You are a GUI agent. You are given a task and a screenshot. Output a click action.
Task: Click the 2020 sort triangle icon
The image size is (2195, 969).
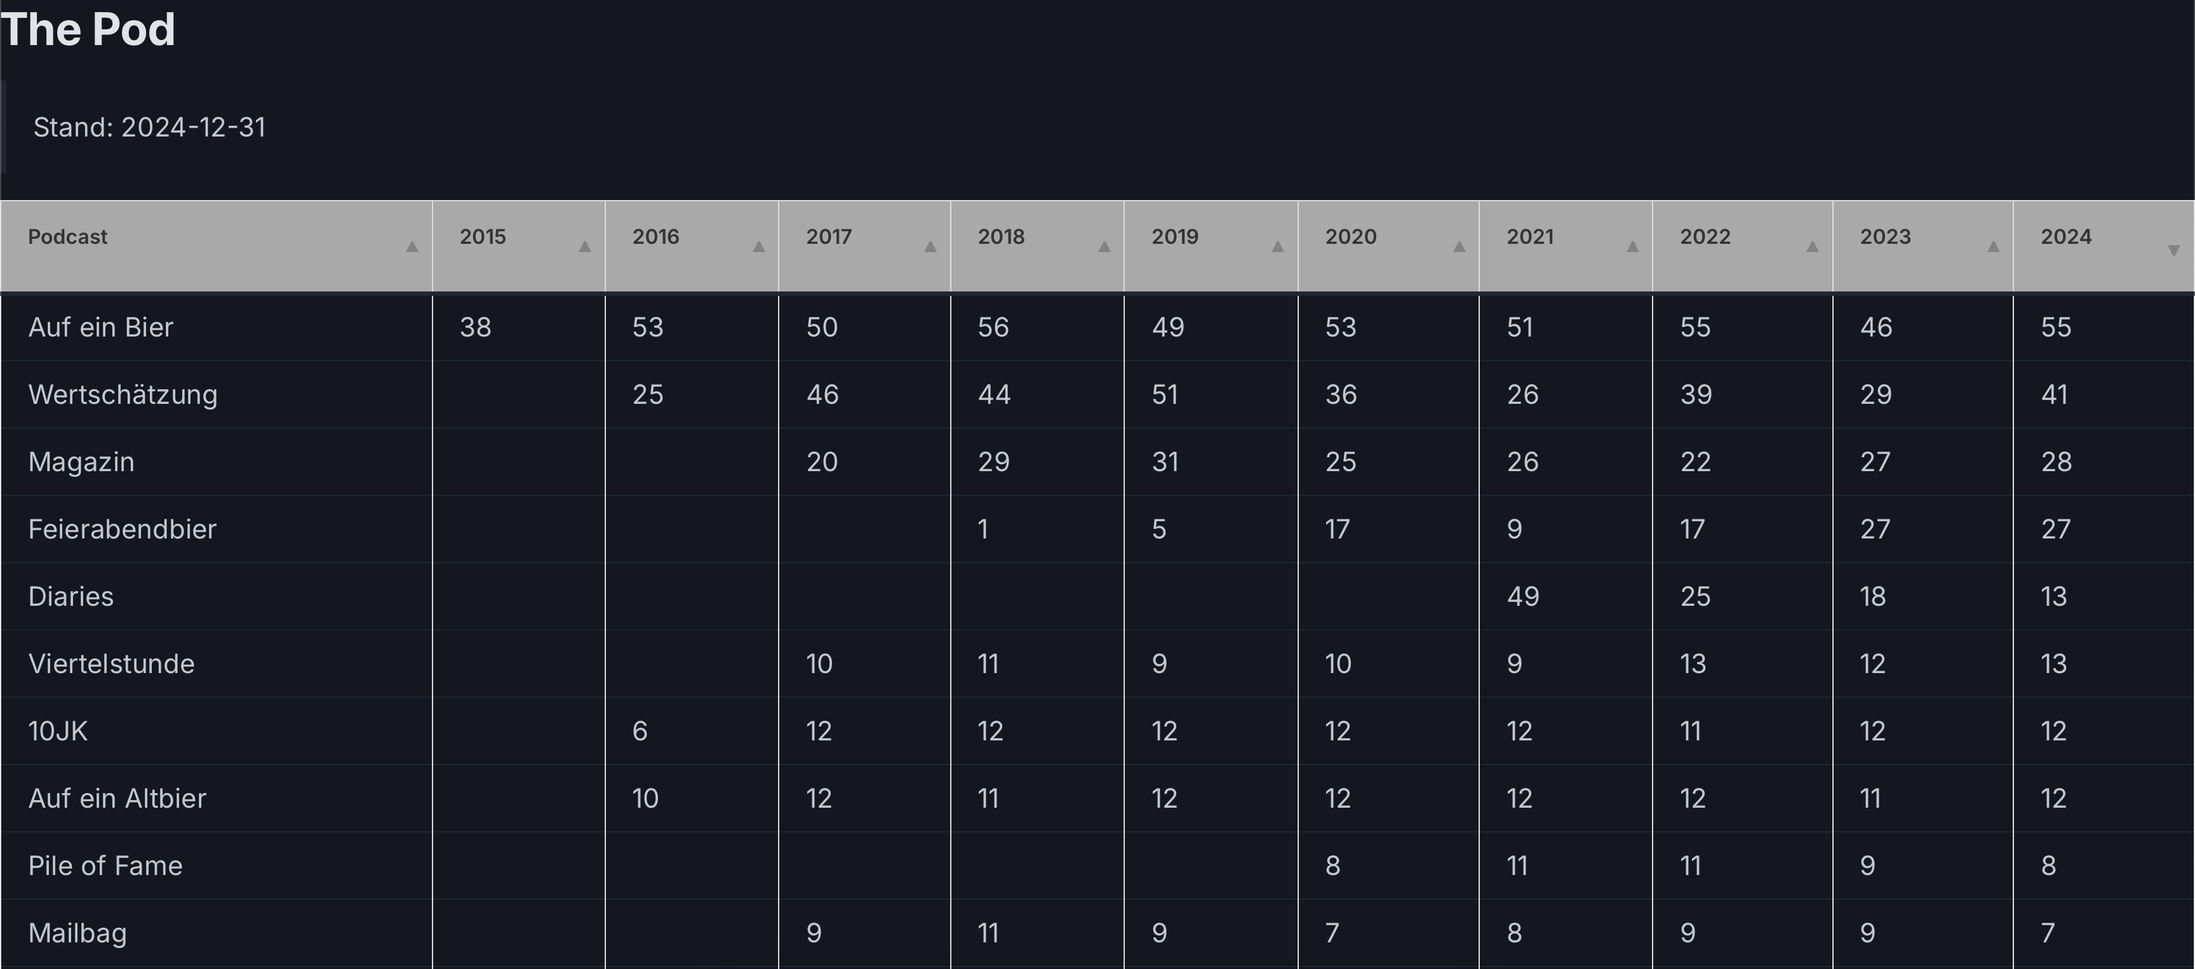[1459, 247]
